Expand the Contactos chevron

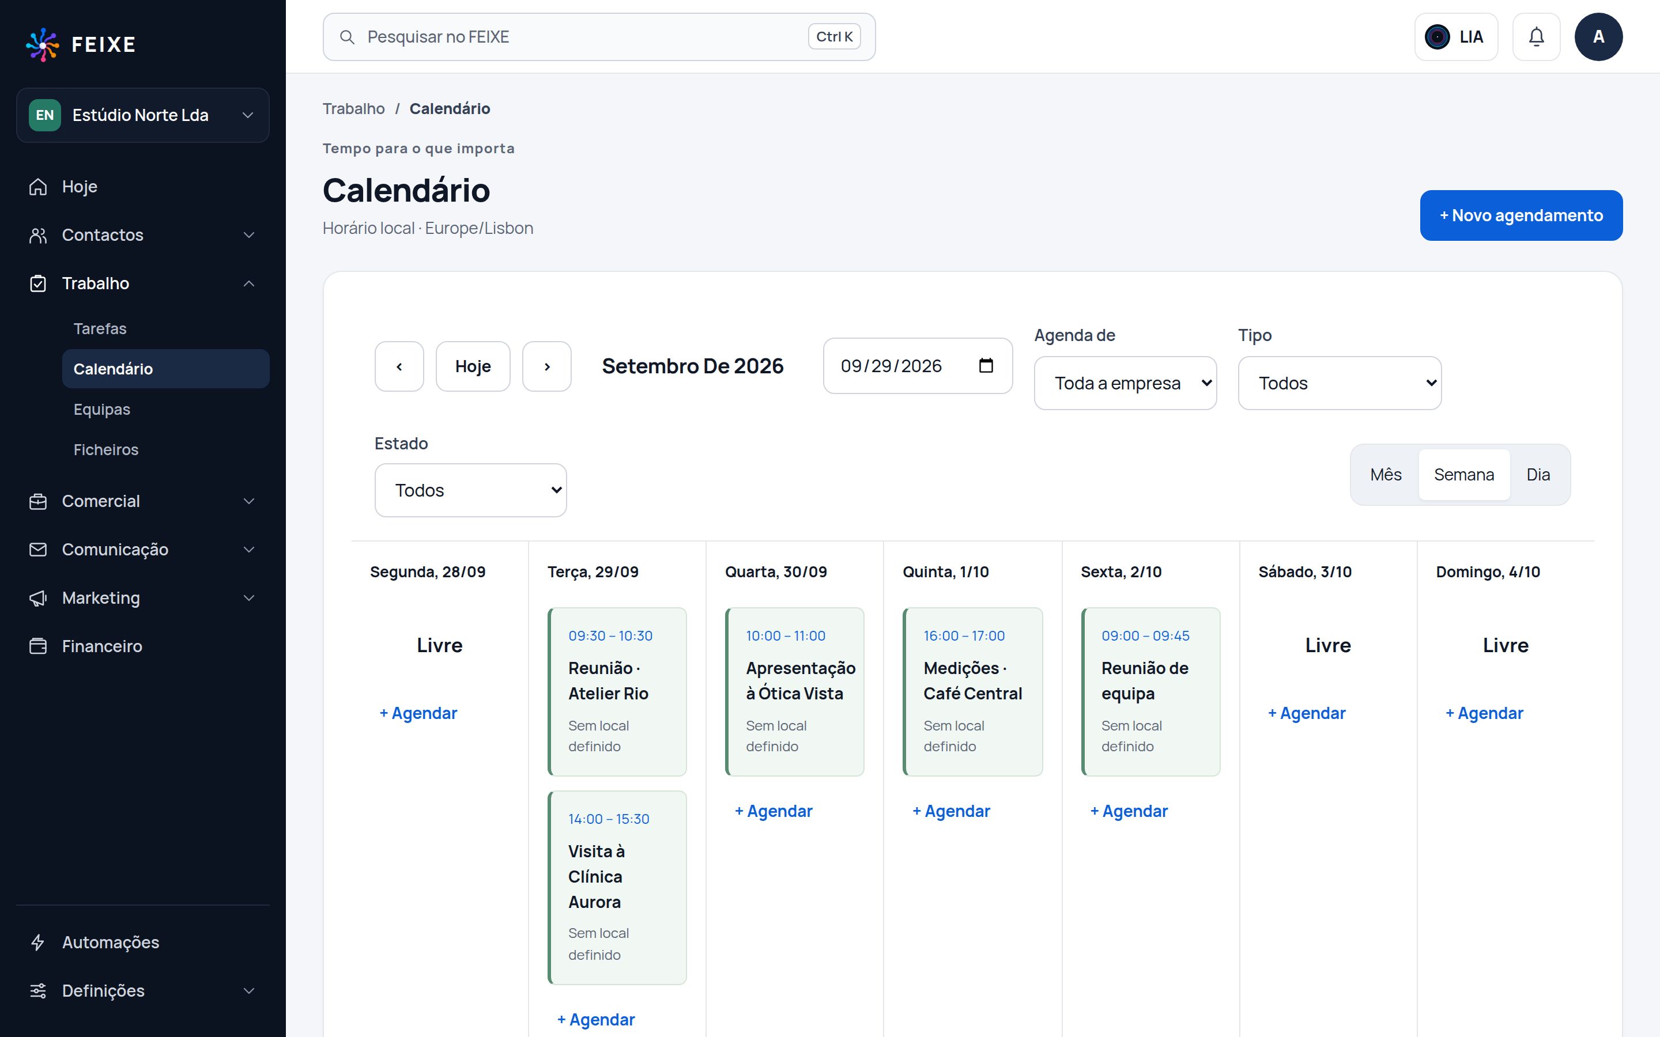[x=249, y=235]
